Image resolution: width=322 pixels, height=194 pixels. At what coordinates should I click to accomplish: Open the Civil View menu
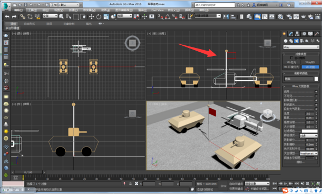pos(157,10)
